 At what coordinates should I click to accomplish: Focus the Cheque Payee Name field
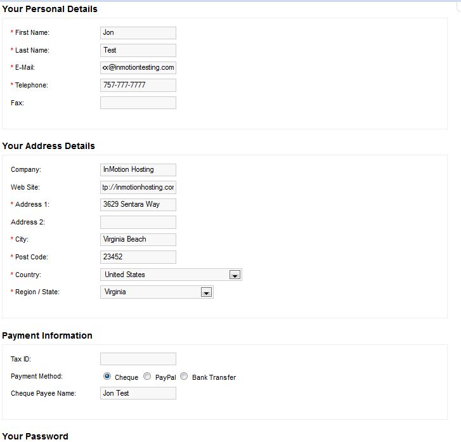pyautogui.click(x=138, y=394)
